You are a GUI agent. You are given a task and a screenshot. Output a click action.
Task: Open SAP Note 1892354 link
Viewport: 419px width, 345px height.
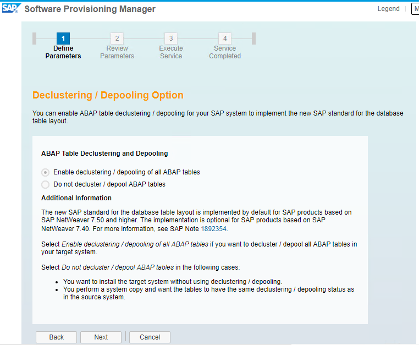tap(213, 229)
